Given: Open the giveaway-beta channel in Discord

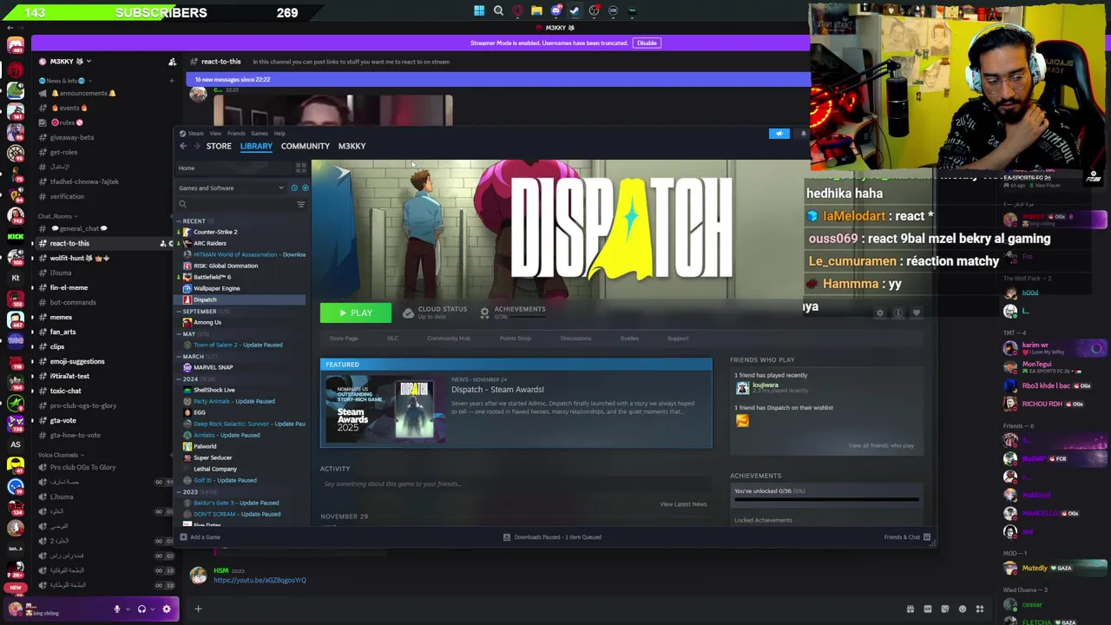Looking at the screenshot, I should pyautogui.click(x=72, y=137).
